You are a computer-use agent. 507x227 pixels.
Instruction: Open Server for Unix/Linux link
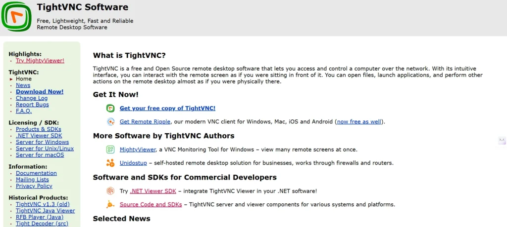[x=45, y=149]
